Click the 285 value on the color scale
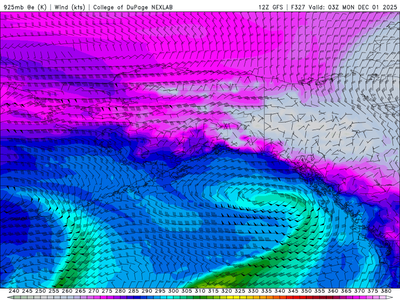 [133, 291]
